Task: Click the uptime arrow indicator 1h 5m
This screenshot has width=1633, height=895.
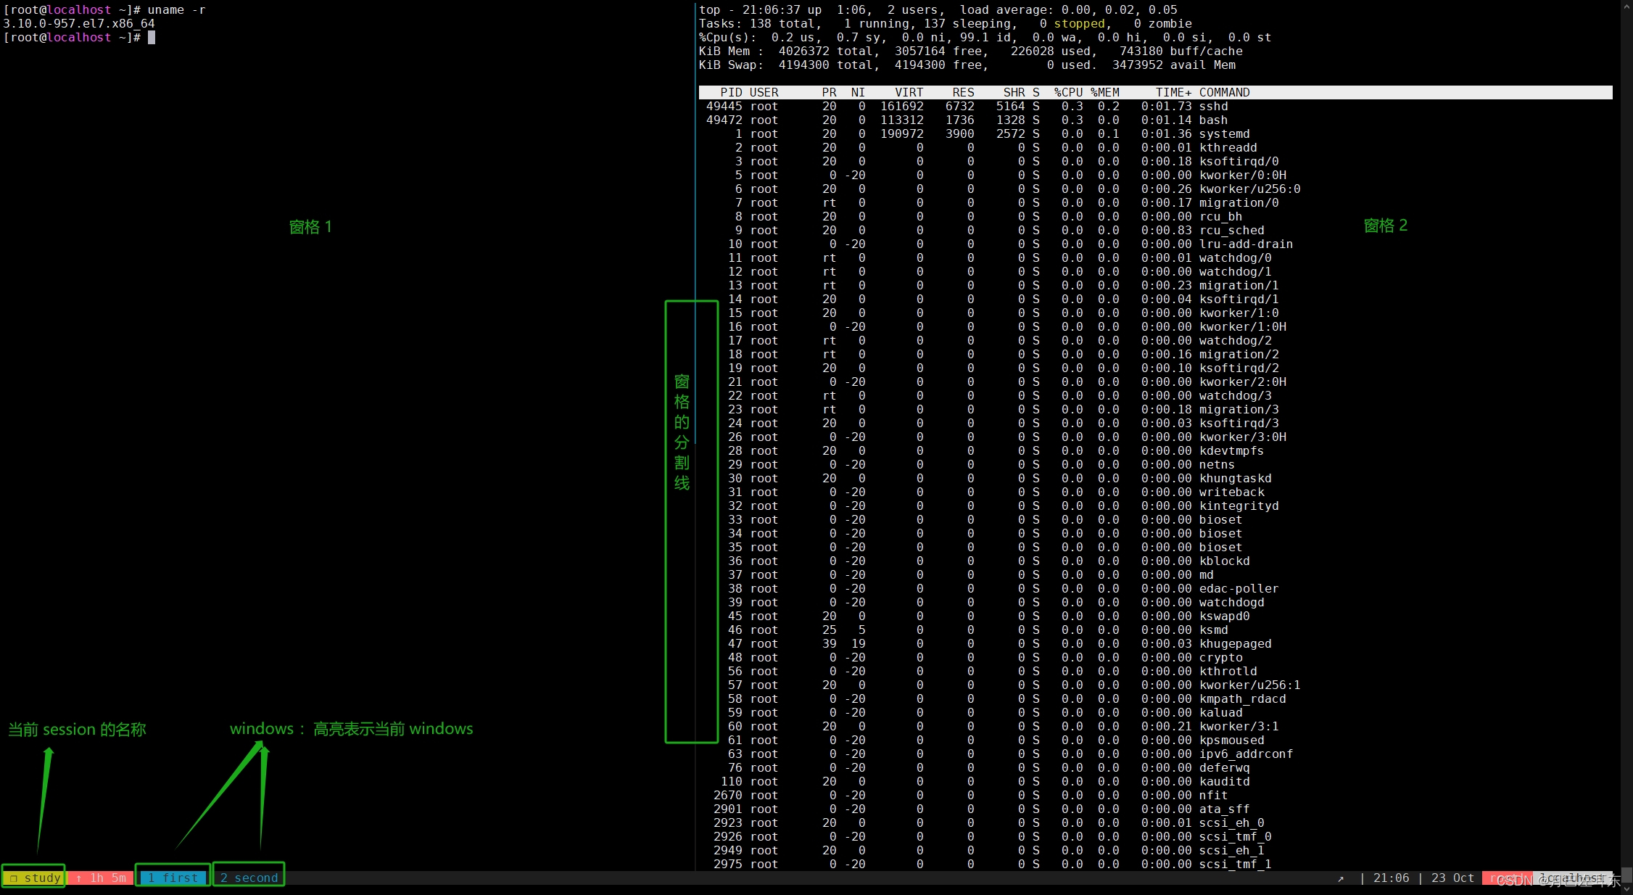Action: coord(101,878)
